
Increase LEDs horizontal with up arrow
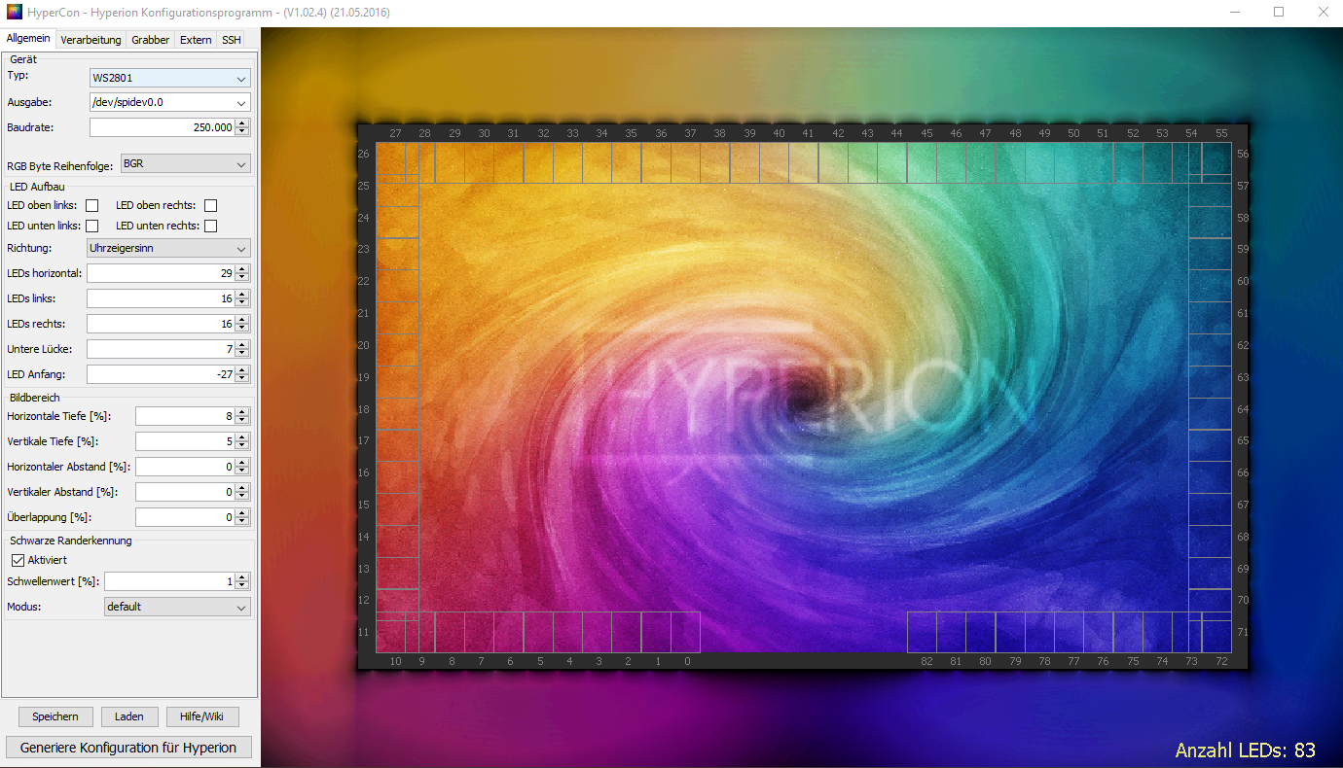tap(242, 268)
